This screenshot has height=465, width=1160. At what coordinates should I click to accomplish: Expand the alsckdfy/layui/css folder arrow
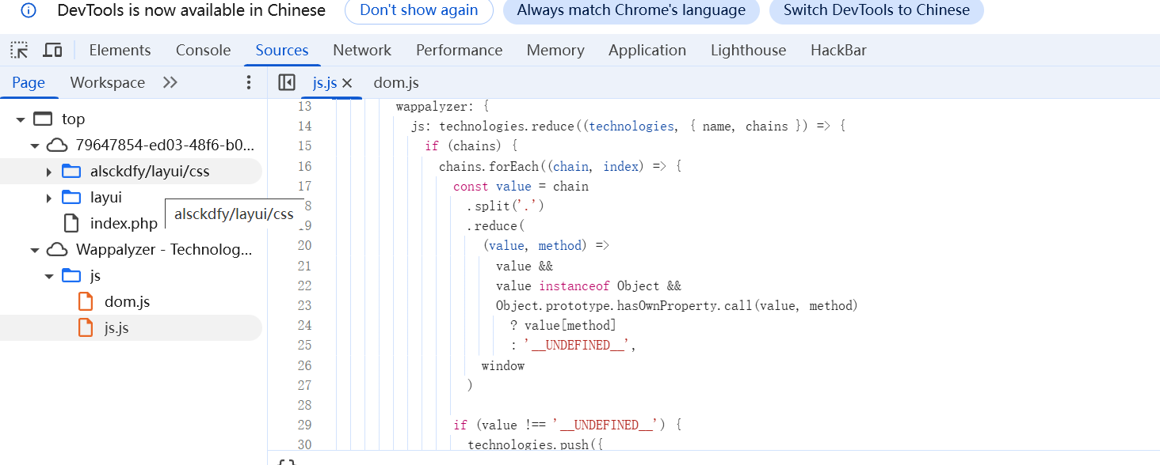49,172
